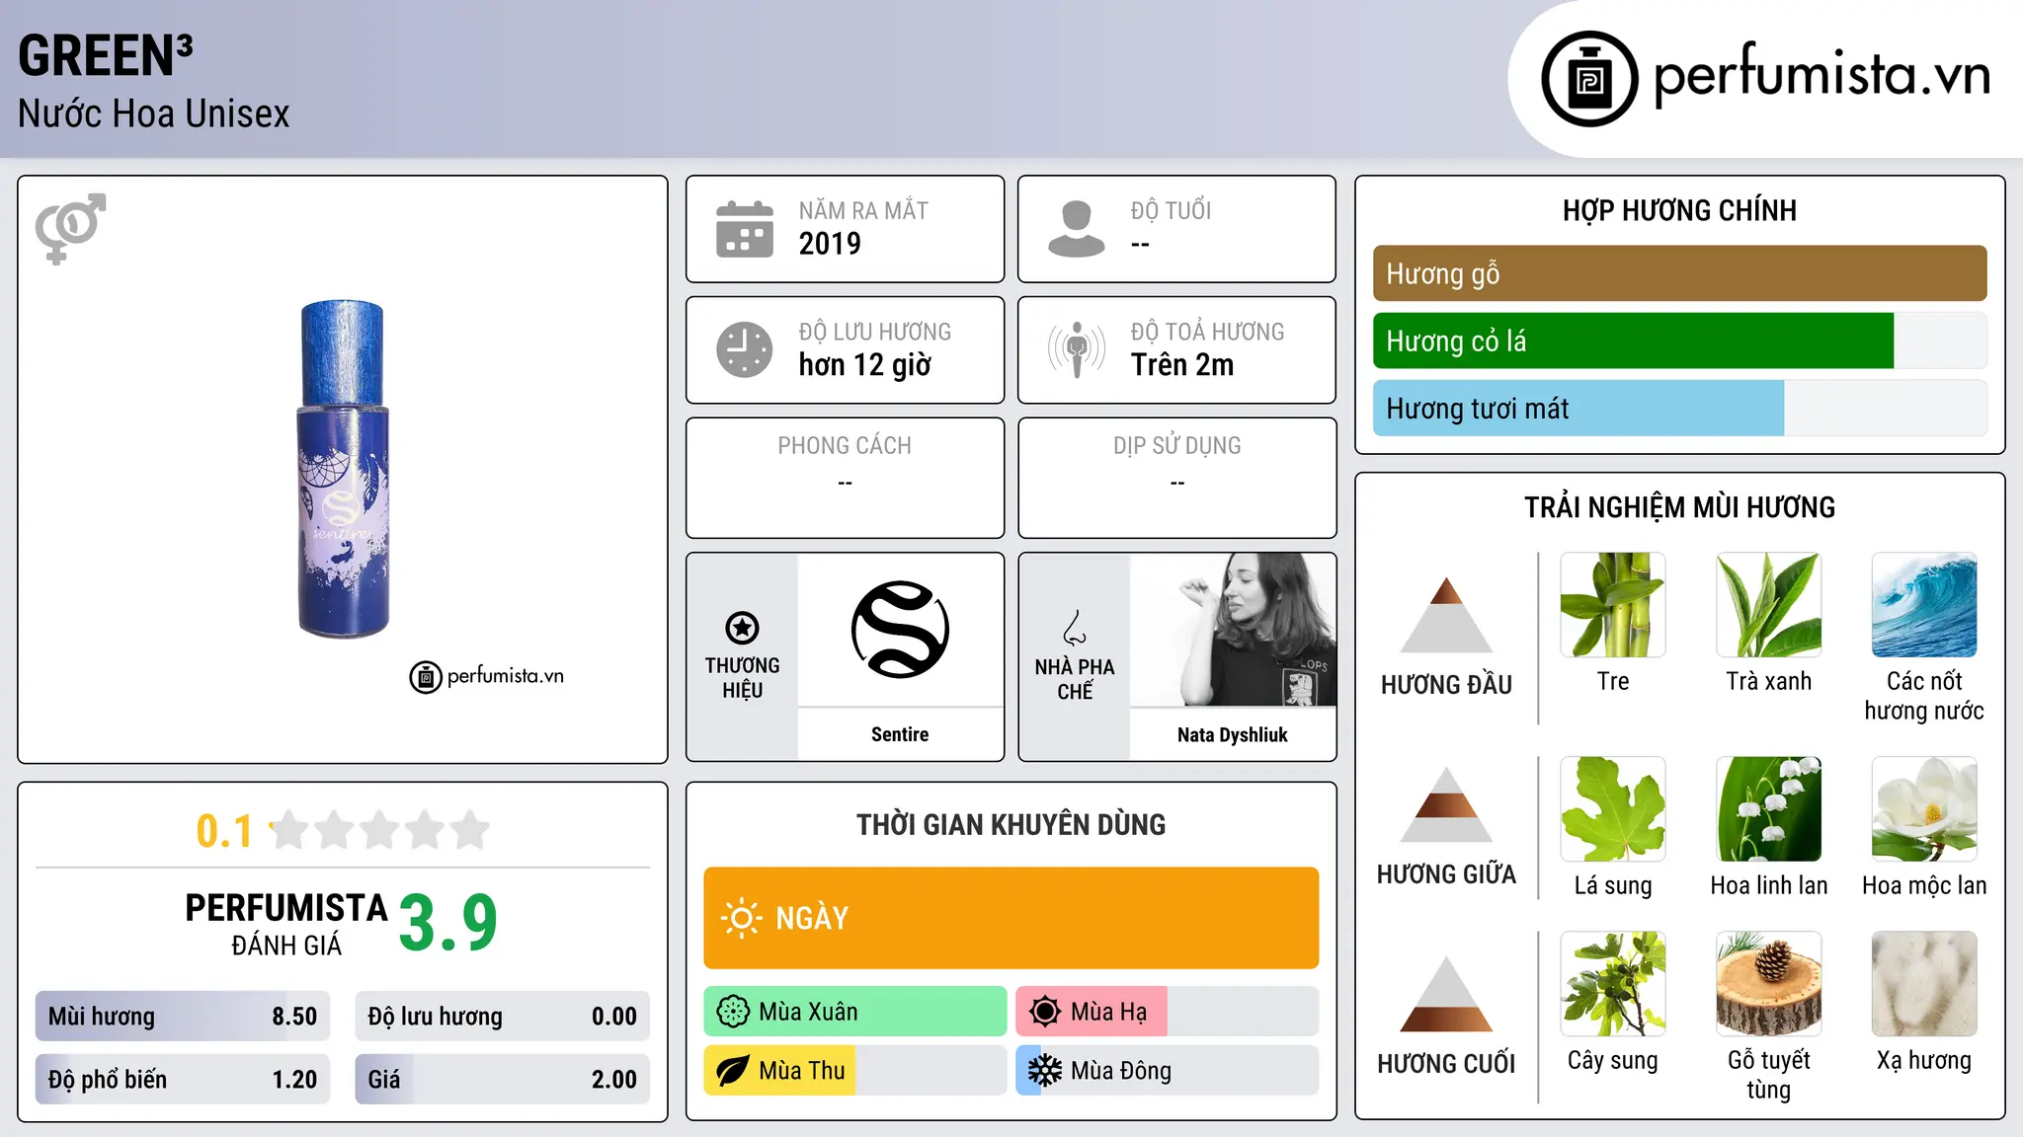Click the brand name Sentire
This screenshot has height=1137, width=2023.
point(900,734)
